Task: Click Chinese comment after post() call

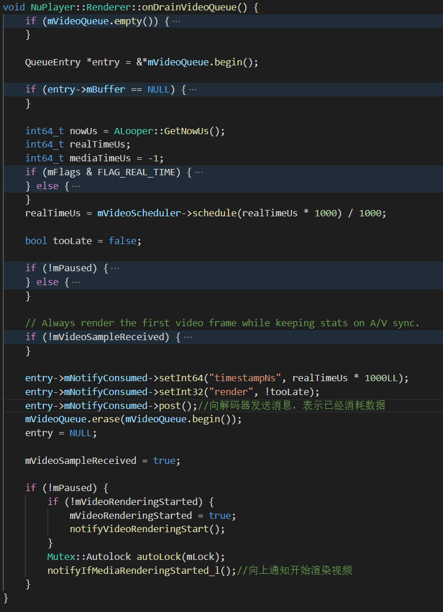Action: (x=291, y=406)
